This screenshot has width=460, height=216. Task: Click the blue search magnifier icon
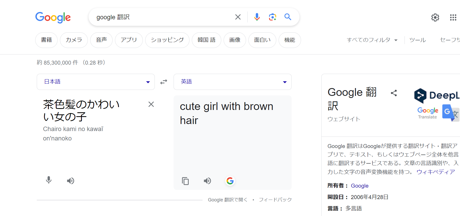(x=288, y=17)
